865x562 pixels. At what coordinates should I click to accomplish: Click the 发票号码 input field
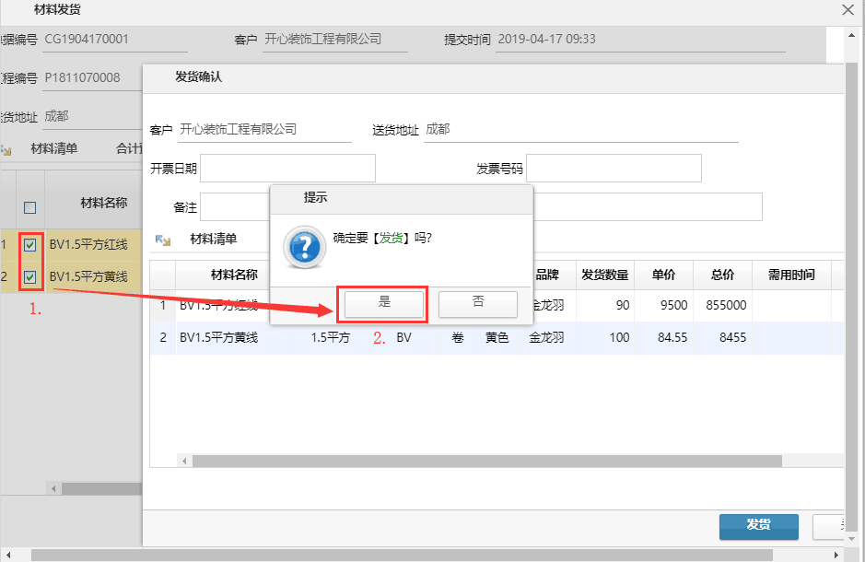[614, 169]
